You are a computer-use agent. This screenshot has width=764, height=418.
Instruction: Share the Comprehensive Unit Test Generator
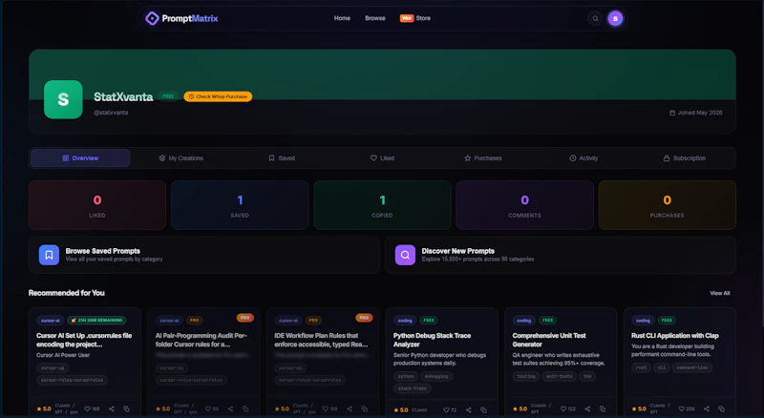pos(587,408)
